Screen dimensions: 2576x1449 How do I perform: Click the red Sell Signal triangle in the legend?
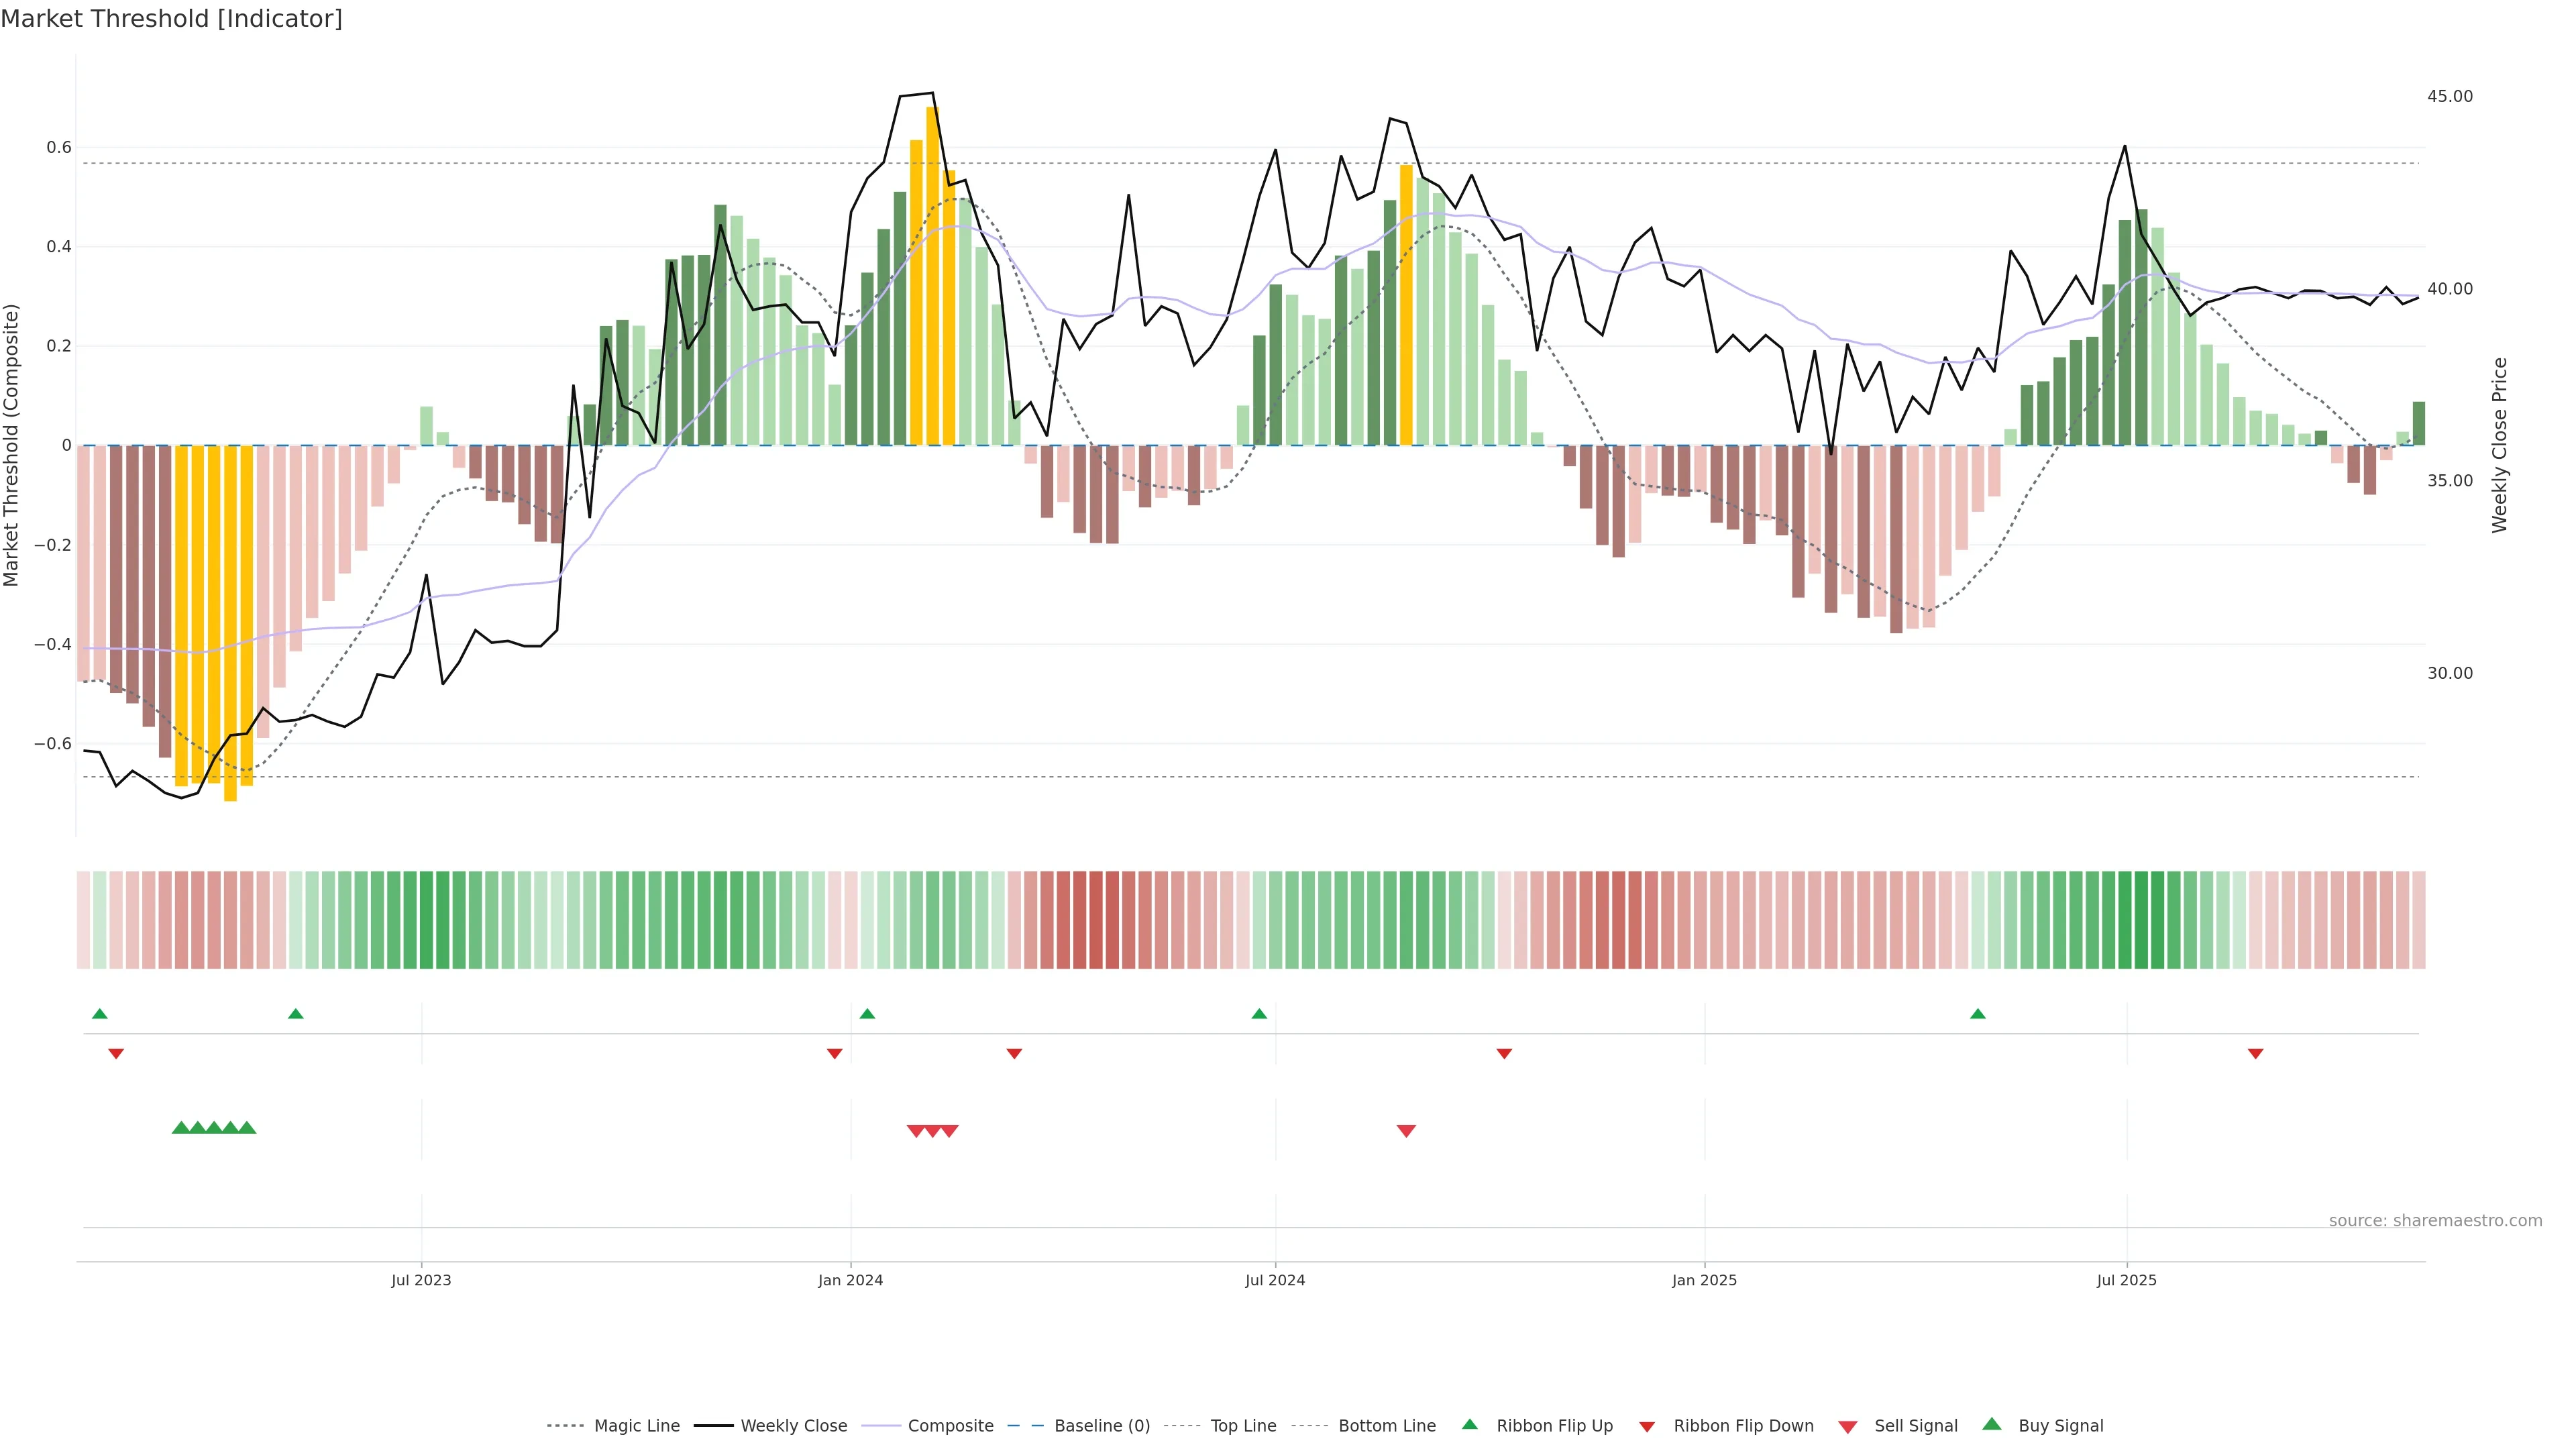(x=1848, y=1427)
